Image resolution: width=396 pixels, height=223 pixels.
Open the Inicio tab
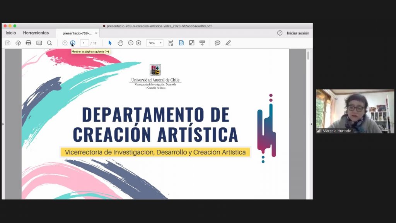[x=10, y=33]
